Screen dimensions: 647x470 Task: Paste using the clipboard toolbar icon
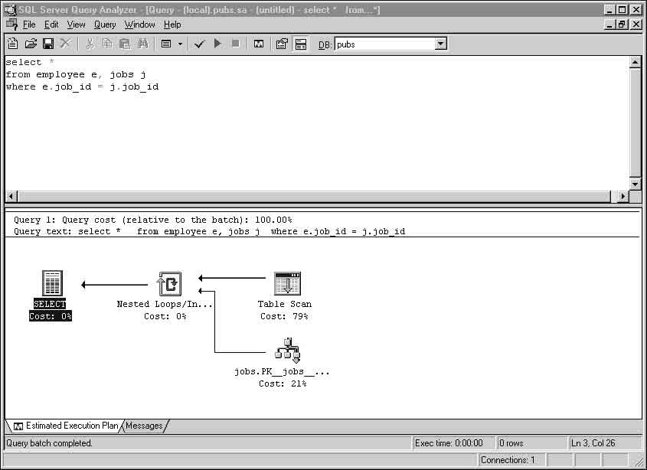pos(125,44)
